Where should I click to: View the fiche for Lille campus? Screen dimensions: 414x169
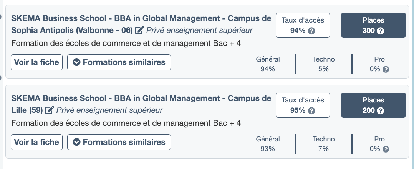(37, 142)
